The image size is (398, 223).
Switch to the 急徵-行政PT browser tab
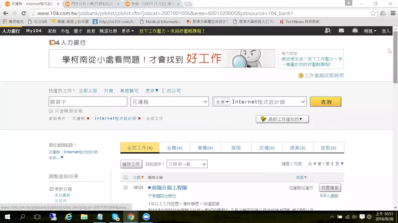152,4
